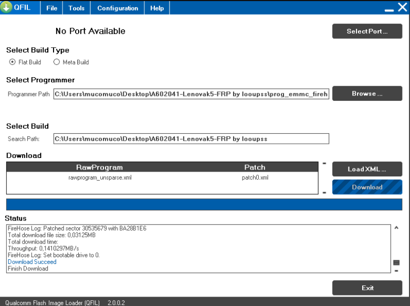Image resolution: width=410 pixels, height=306 pixels.
Task: Click the Load XML button
Action: click(367, 169)
